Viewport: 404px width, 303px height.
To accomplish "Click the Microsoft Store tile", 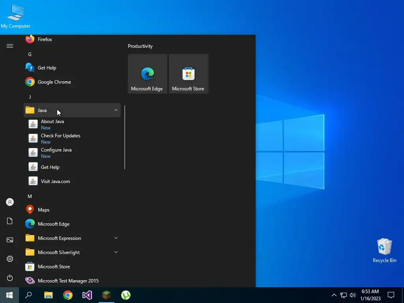I will pyautogui.click(x=188, y=74).
